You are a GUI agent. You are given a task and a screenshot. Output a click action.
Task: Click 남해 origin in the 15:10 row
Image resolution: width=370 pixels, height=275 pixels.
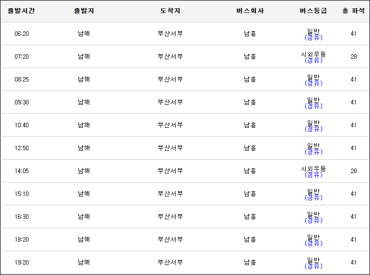[x=84, y=193]
